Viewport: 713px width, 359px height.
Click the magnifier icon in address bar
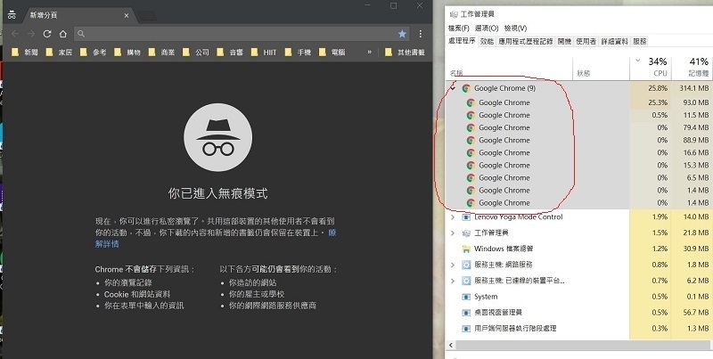(81, 34)
